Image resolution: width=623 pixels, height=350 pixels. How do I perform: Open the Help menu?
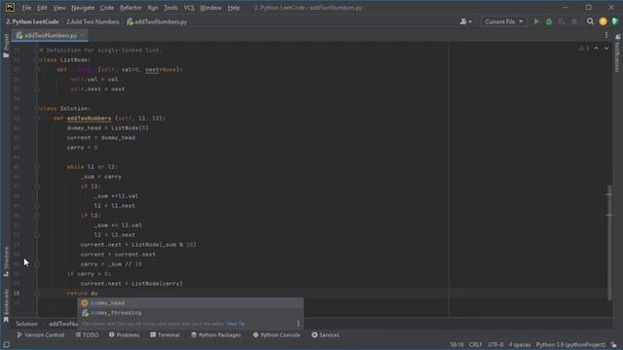click(x=234, y=8)
